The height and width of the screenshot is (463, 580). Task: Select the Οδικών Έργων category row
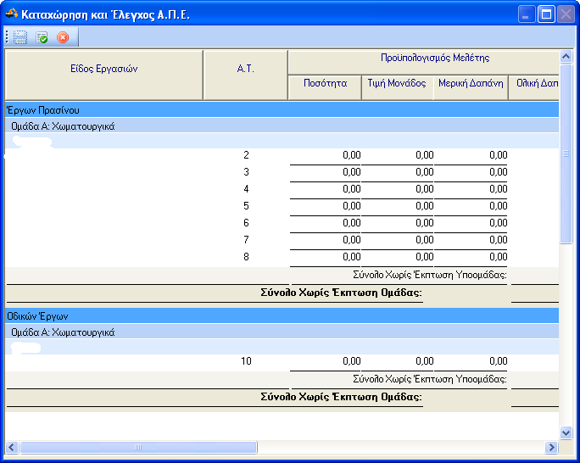coord(282,315)
